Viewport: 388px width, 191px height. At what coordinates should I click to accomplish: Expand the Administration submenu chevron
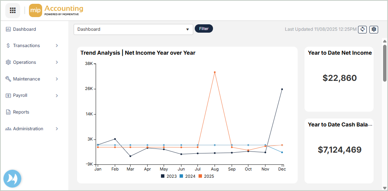(x=57, y=129)
